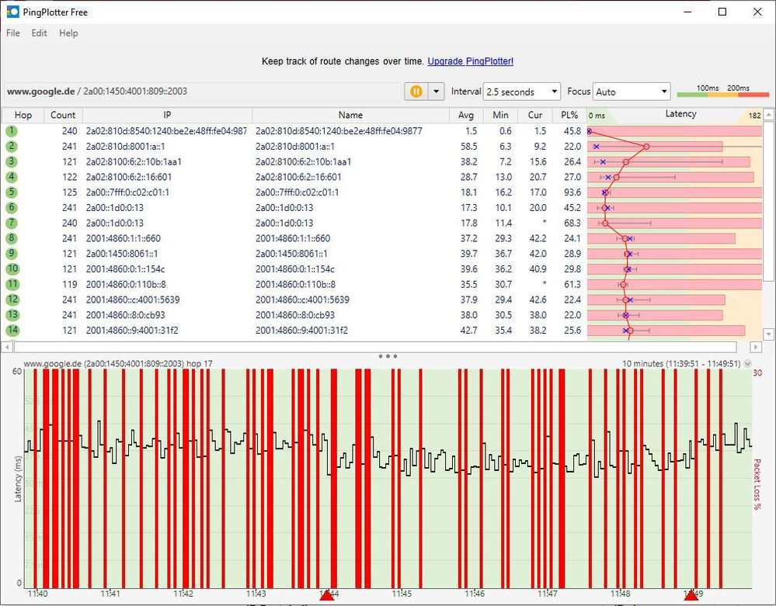Click the PingPlotter app icon in title bar

coord(13,12)
